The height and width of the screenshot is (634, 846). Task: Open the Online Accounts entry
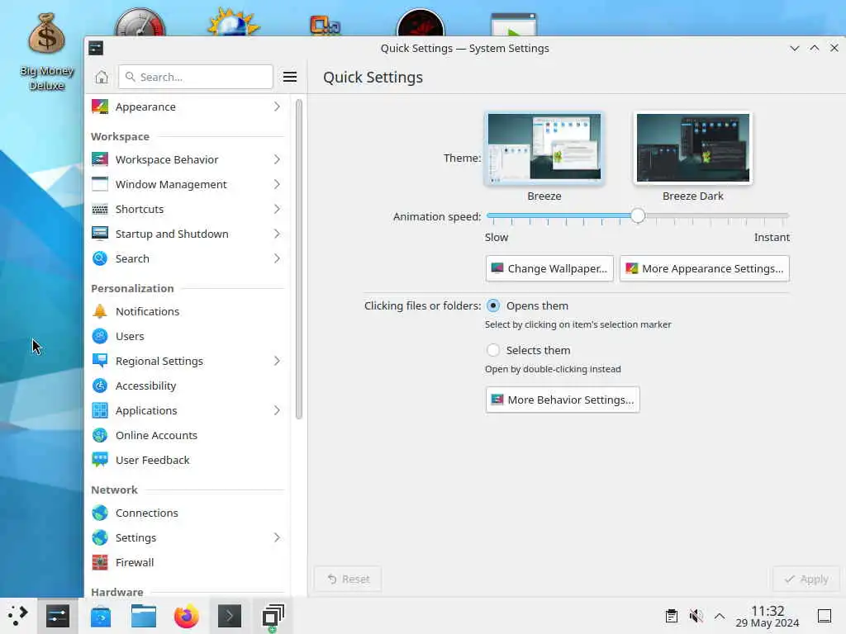click(x=188, y=436)
